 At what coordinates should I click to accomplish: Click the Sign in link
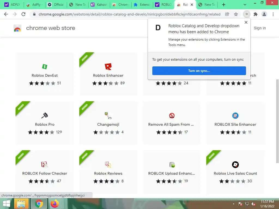coord(260,28)
